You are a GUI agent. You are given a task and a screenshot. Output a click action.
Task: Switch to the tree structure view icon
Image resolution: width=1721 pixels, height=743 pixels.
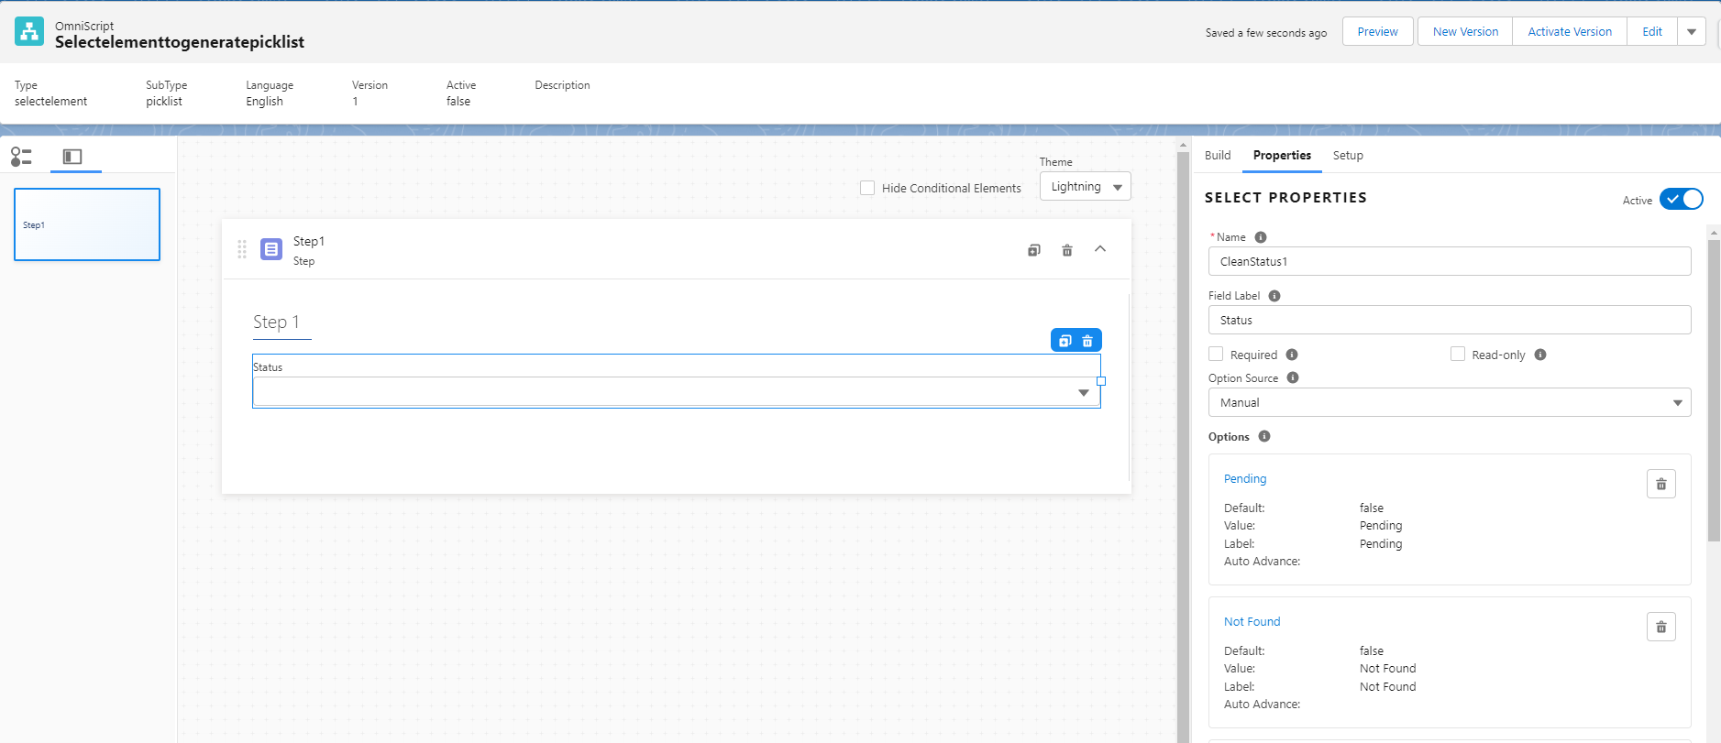(x=21, y=157)
